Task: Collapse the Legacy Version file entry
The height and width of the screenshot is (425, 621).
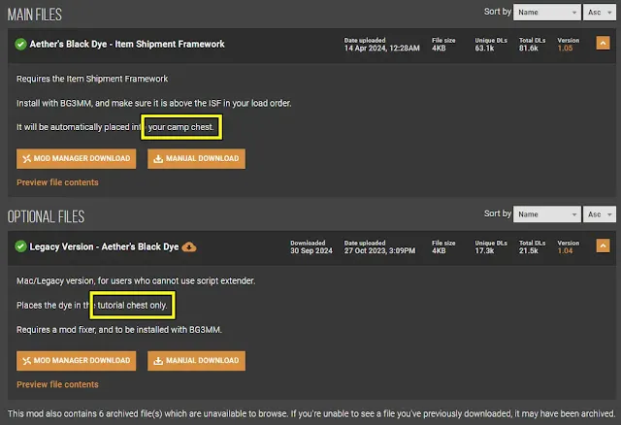Action: [x=603, y=245]
